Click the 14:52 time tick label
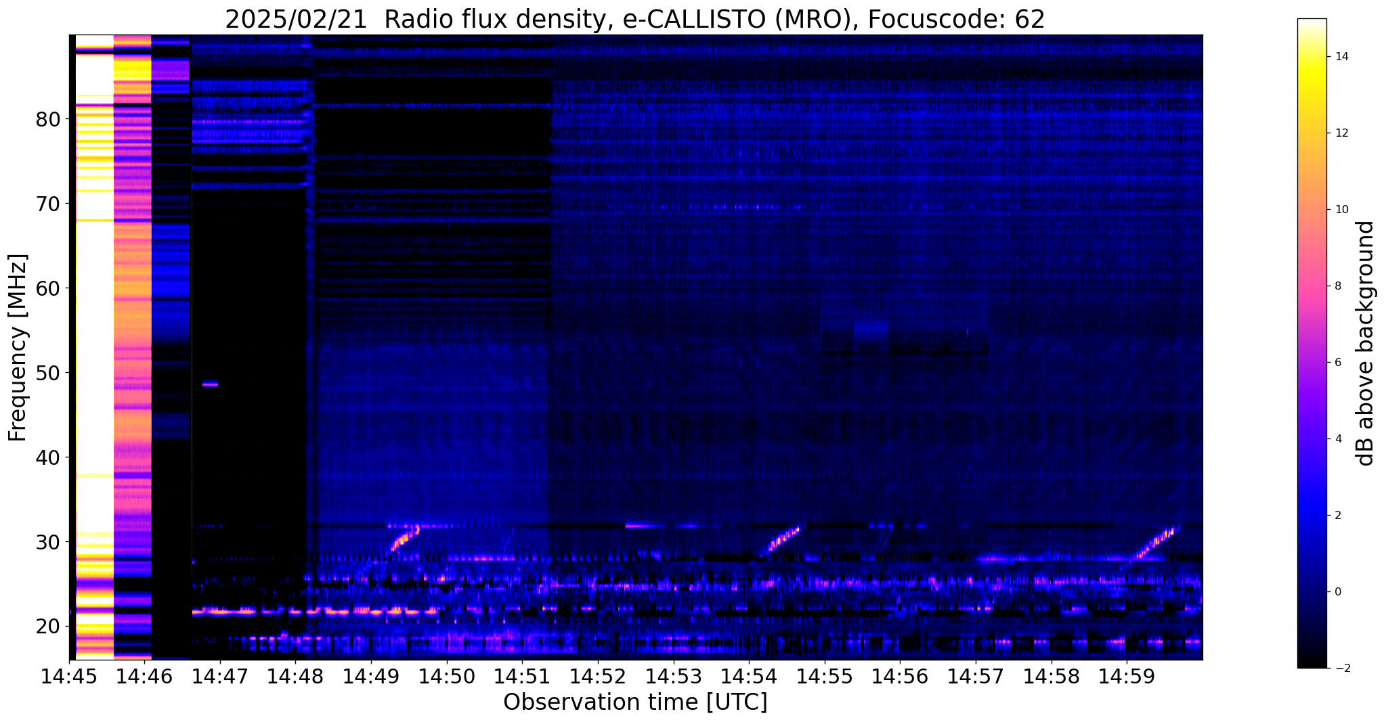1386x722 pixels. coord(598,677)
